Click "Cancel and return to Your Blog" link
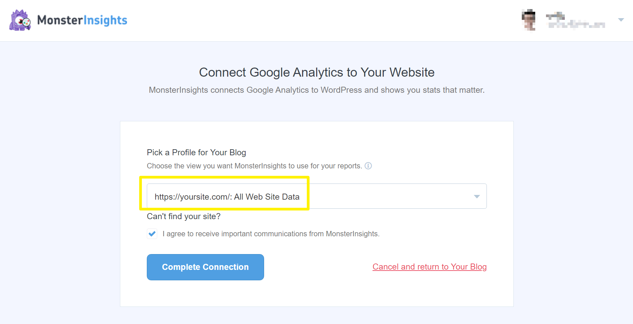633x324 pixels. (x=429, y=267)
